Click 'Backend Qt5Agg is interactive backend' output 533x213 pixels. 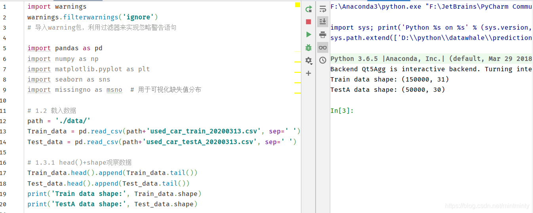431,69
